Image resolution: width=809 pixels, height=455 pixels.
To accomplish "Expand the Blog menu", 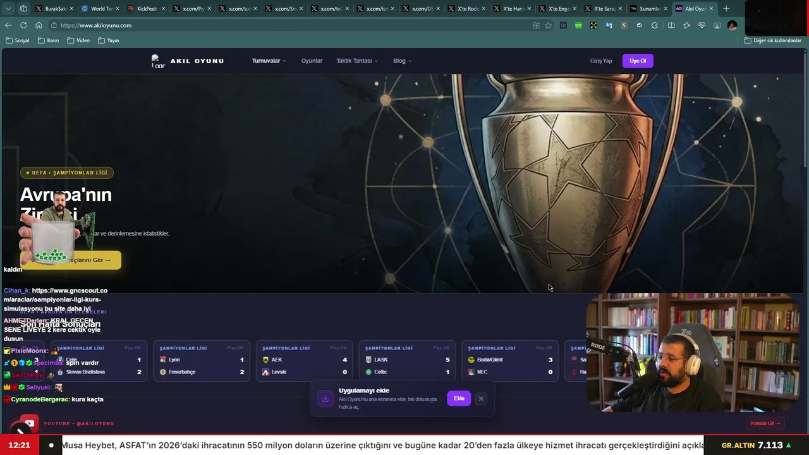I will coord(402,61).
